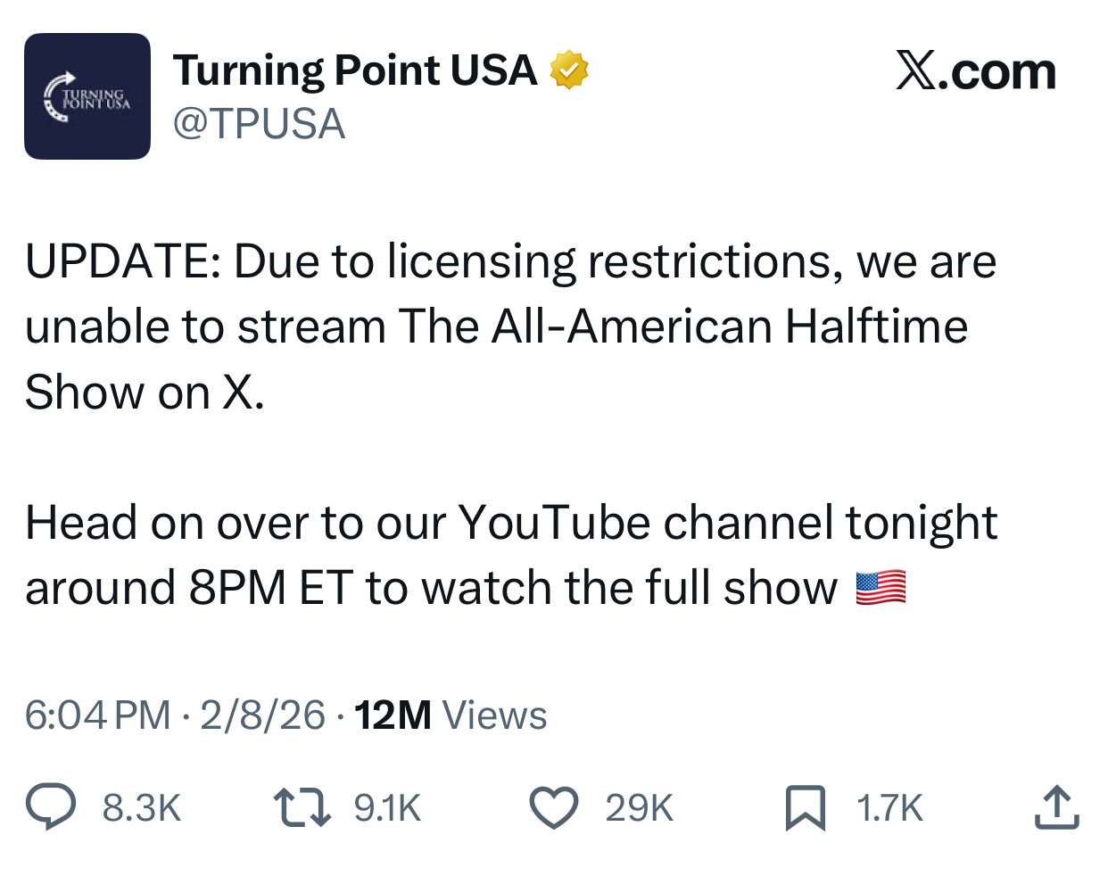Image resolution: width=1108 pixels, height=876 pixels.
Task: Repost using the retweet arrows icon
Action: pyautogui.click(x=302, y=806)
